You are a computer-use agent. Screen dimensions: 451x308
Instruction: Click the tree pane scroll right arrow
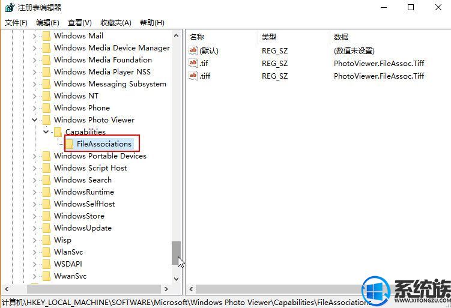(x=166, y=289)
